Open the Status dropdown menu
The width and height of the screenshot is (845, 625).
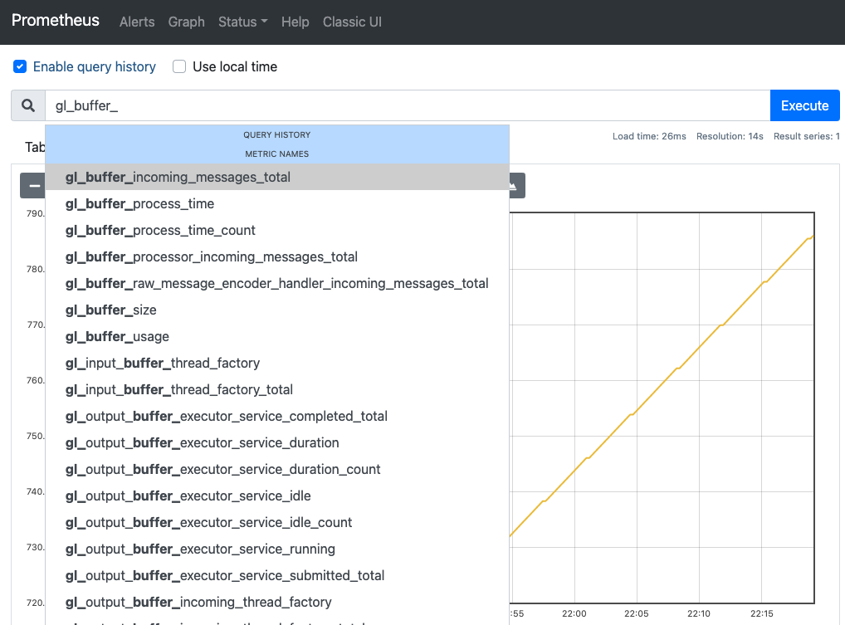tap(242, 22)
